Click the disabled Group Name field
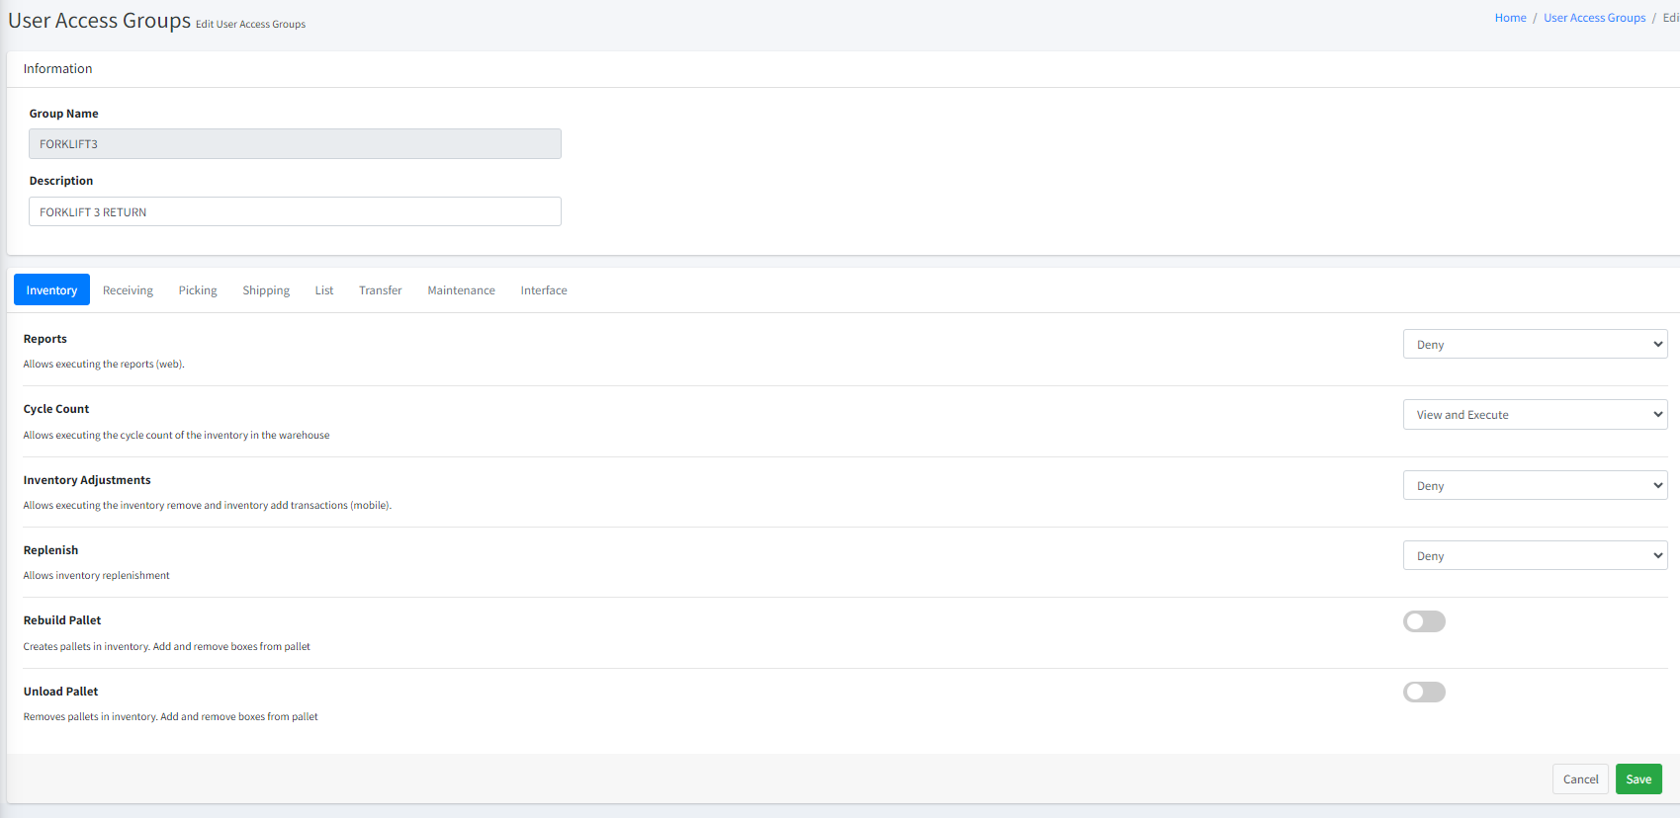The width and height of the screenshot is (1680, 818). point(295,144)
